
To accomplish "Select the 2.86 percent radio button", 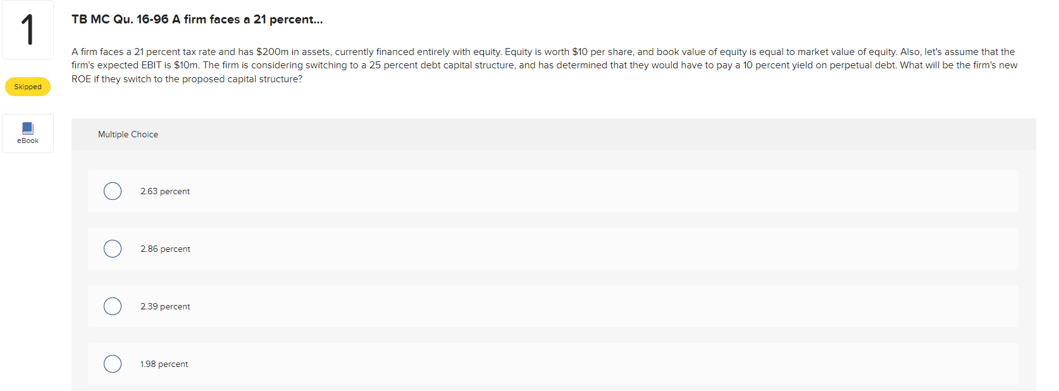I will [x=112, y=248].
